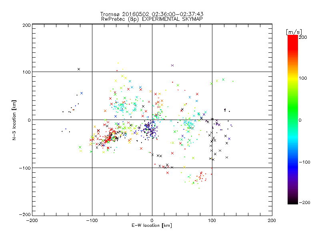This screenshot has width=320, height=240.
Task: Click the x-axis tick label "-200"
Action: (32, 220)
